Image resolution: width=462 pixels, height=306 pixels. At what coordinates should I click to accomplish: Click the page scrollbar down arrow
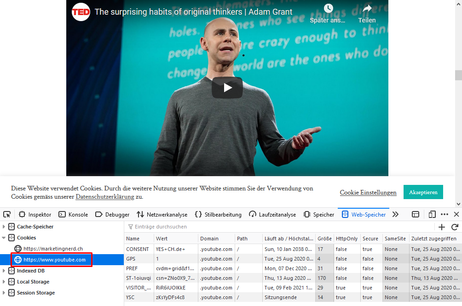[458, 204]
